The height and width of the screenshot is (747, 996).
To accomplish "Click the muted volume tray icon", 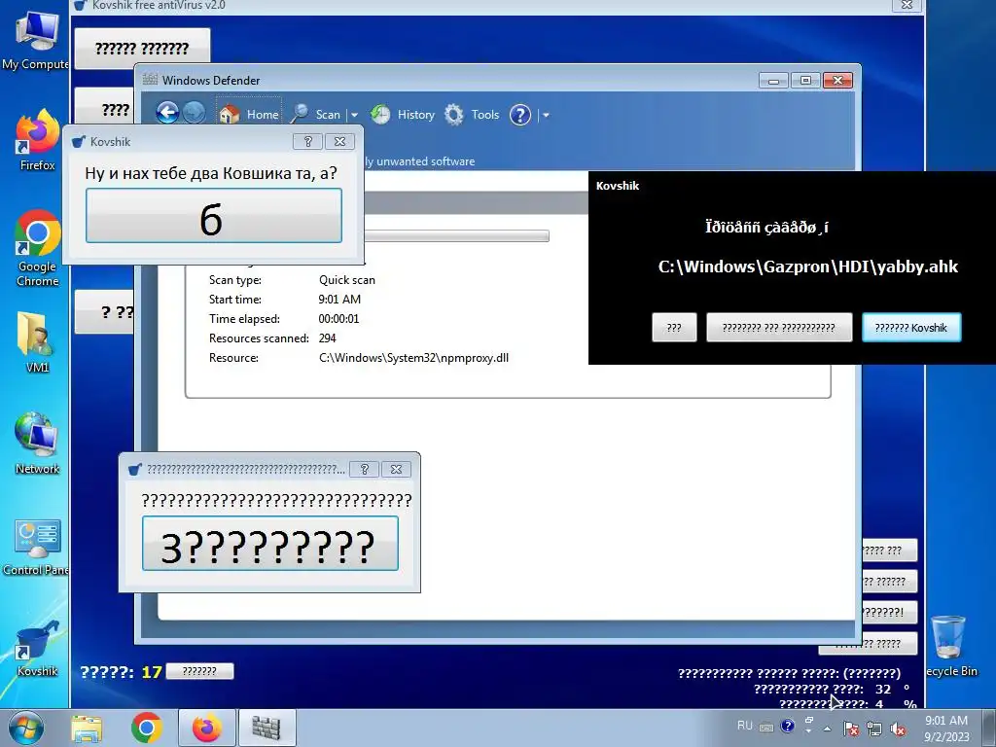I will point(898,729).
